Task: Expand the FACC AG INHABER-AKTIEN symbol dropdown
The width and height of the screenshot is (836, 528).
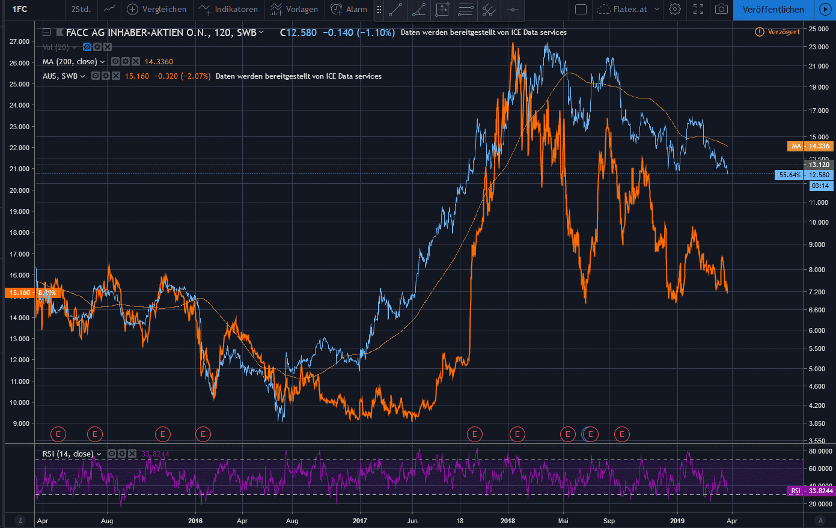Action: click(x=261, y=32)
